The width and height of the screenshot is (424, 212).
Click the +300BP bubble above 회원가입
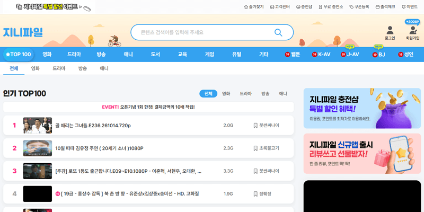click(x=412, y=22)
